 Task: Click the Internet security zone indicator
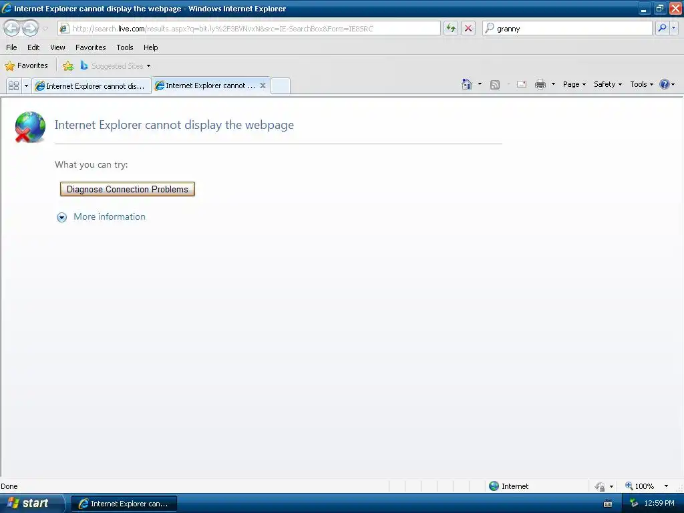click(x=508, y=486)
